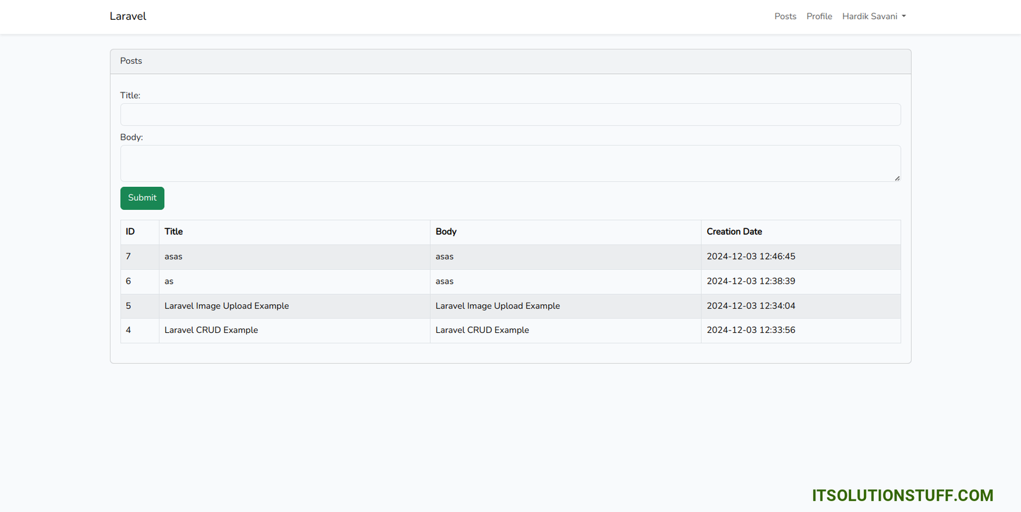1021x512 pixels.
Task: Select the ID cell showing 7
Action: coord(128,257)
